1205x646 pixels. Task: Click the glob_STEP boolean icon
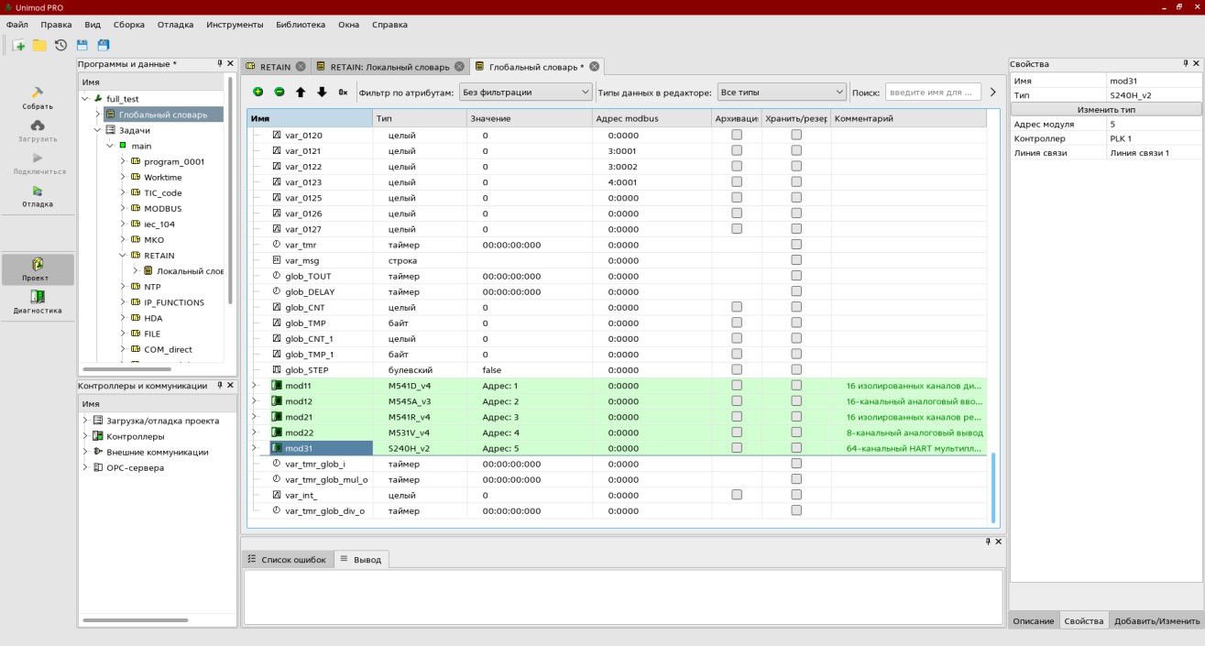click(x=277, y=369)
